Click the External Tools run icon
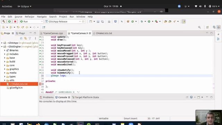Viewport: 222px width, 125px height. (x=156, y=22)
